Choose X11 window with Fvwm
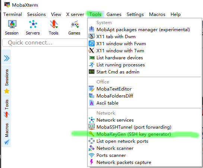 pos(121,44)
